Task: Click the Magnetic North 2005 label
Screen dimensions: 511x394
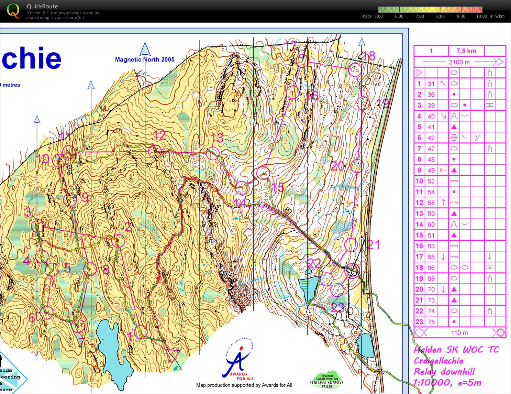Action: (x=145, y=59)
